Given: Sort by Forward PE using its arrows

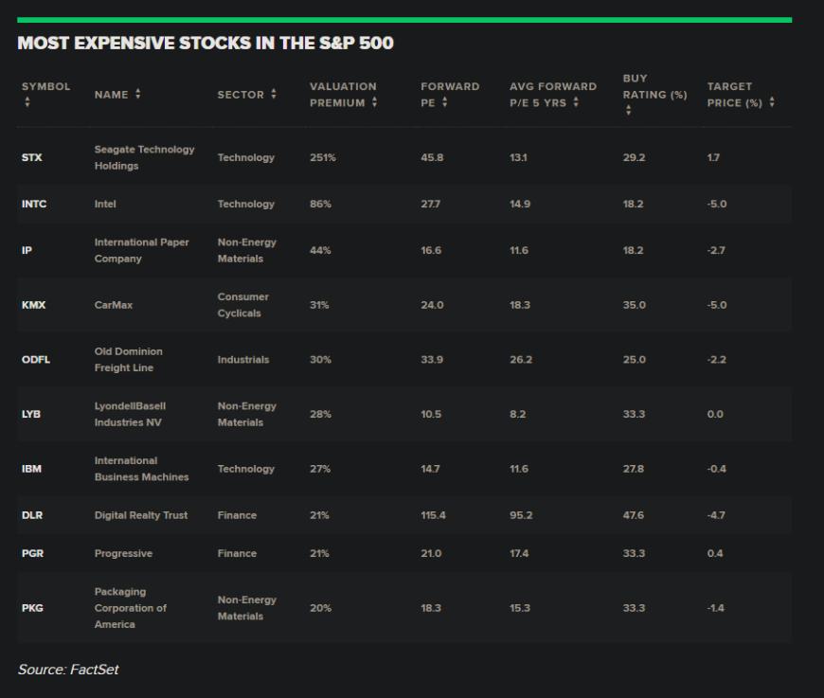Looking at the screenshot, I should click(444, 102).
